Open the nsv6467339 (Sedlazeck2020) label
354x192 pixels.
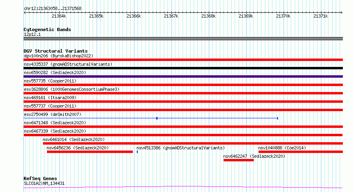coord(55,131)
